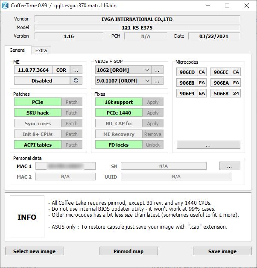The height and width of the screenshot is (268, 257).
Task: Click ME version 11.8.77.3664
Action: click(33, 70)
